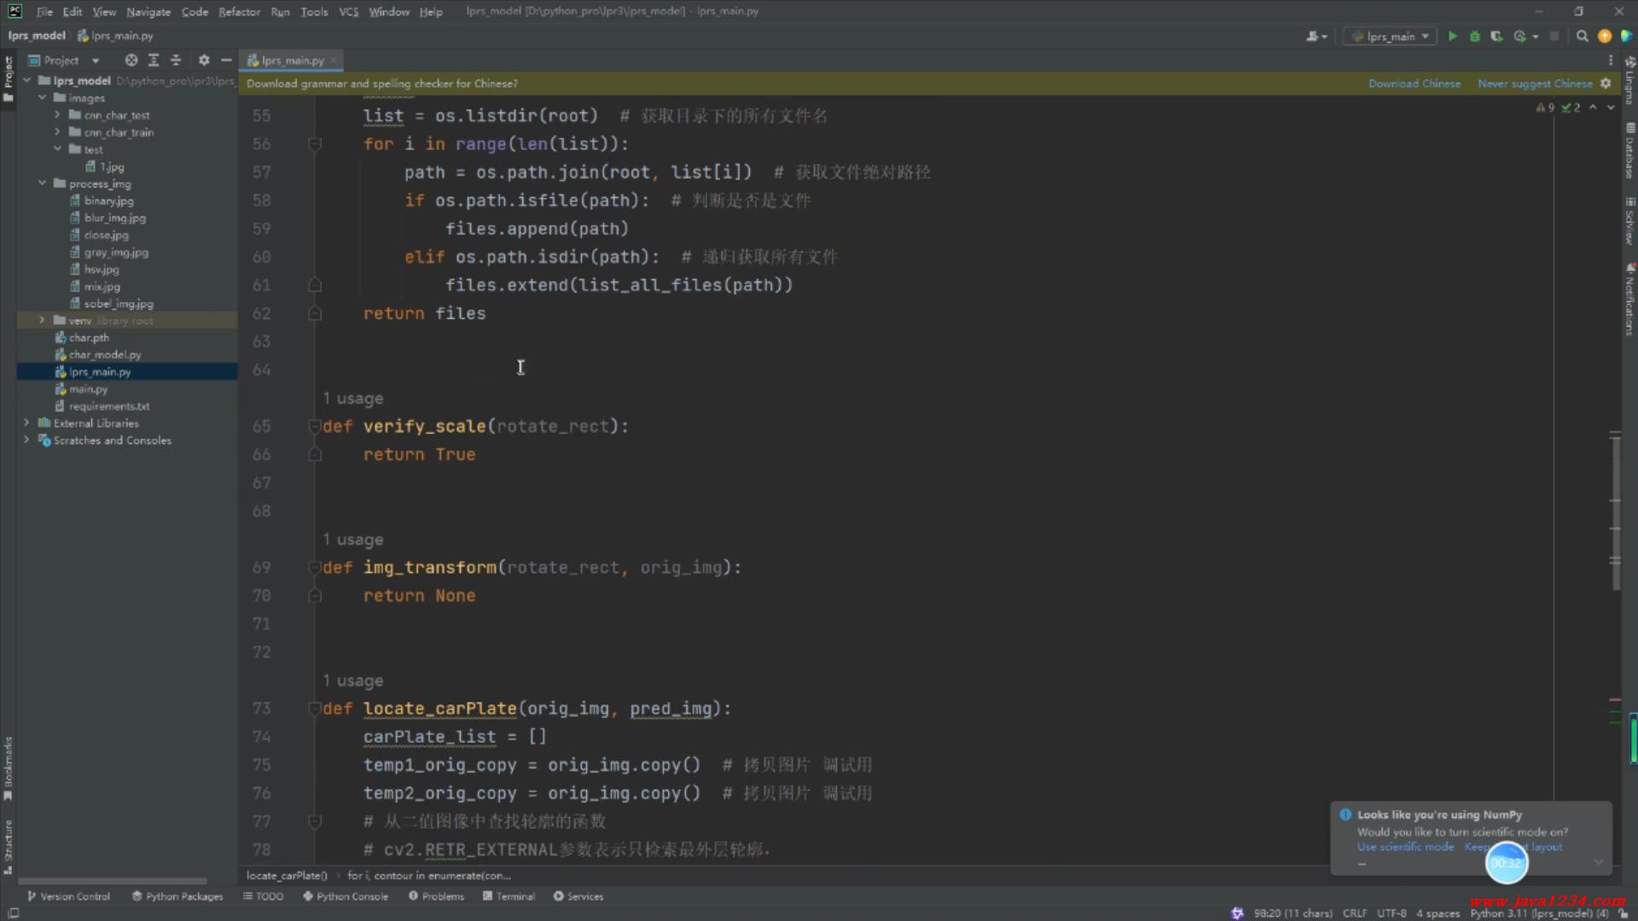Expand the External Libraries node
The height and width of the screenshot is (921, 1638).
[x=26, y=423]
